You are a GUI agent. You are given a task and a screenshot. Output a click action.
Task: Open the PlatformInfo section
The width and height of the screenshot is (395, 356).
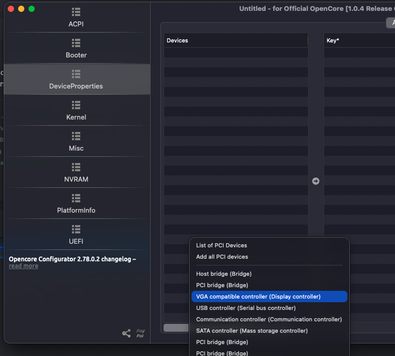coord(76,203)
